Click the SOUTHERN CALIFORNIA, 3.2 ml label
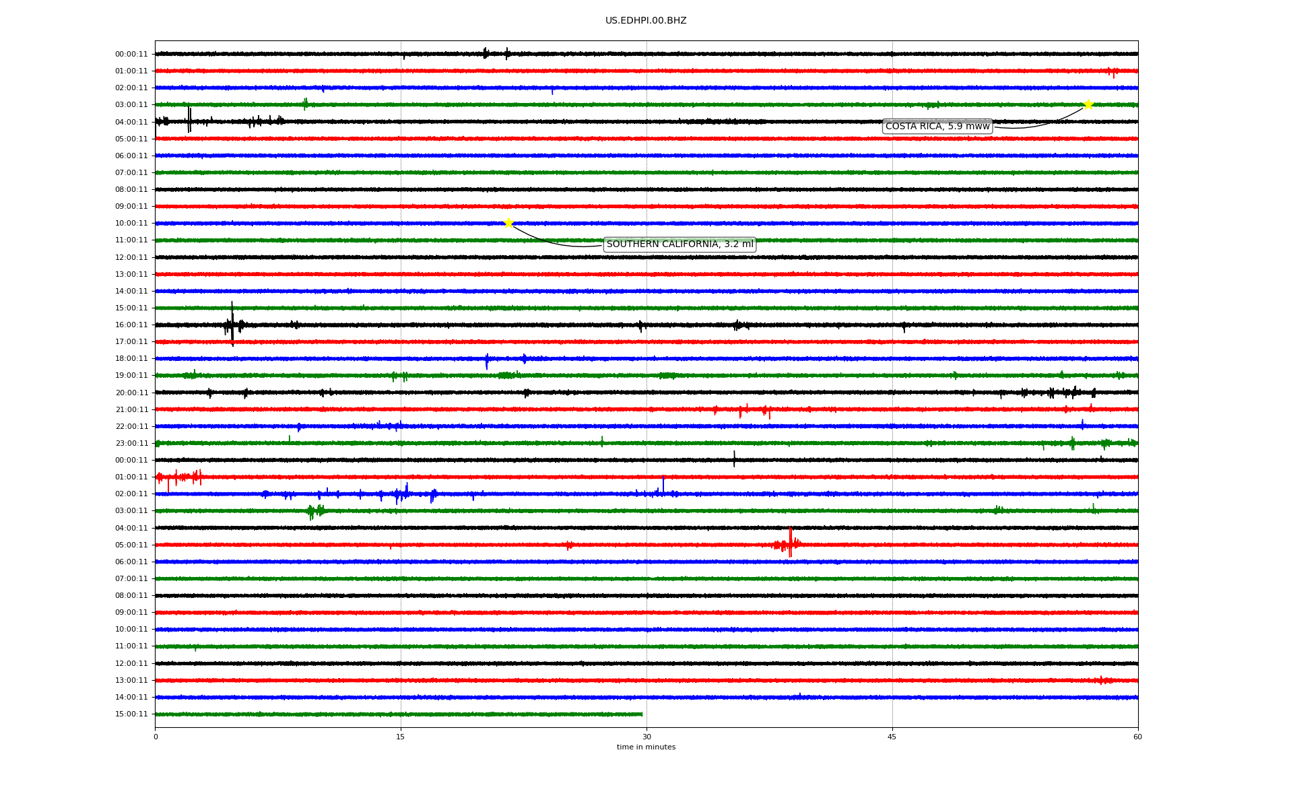 click(x=679, y=244)
